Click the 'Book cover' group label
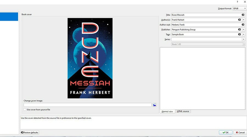247x137 pixels. click(27, 14)
